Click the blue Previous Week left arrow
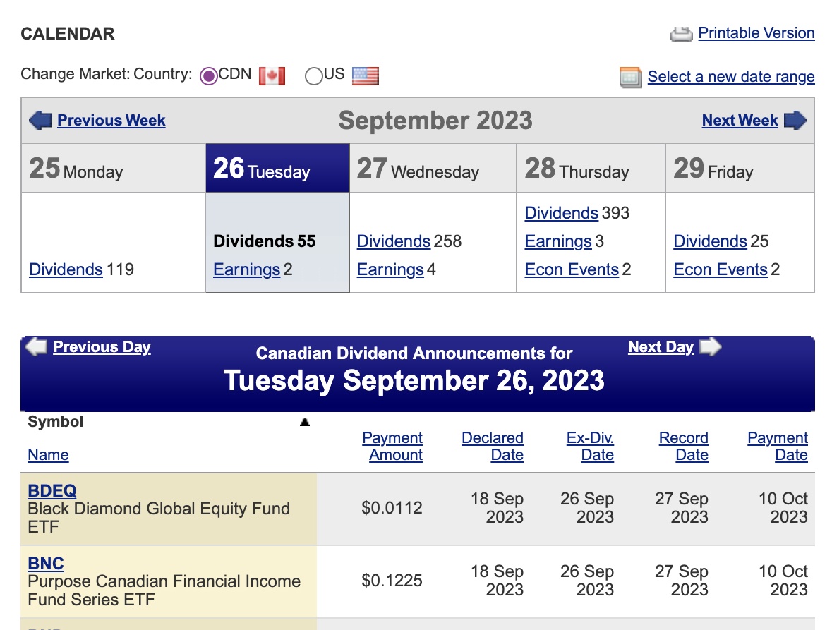The width and height of the screenshot is (832, 630). 40,121
